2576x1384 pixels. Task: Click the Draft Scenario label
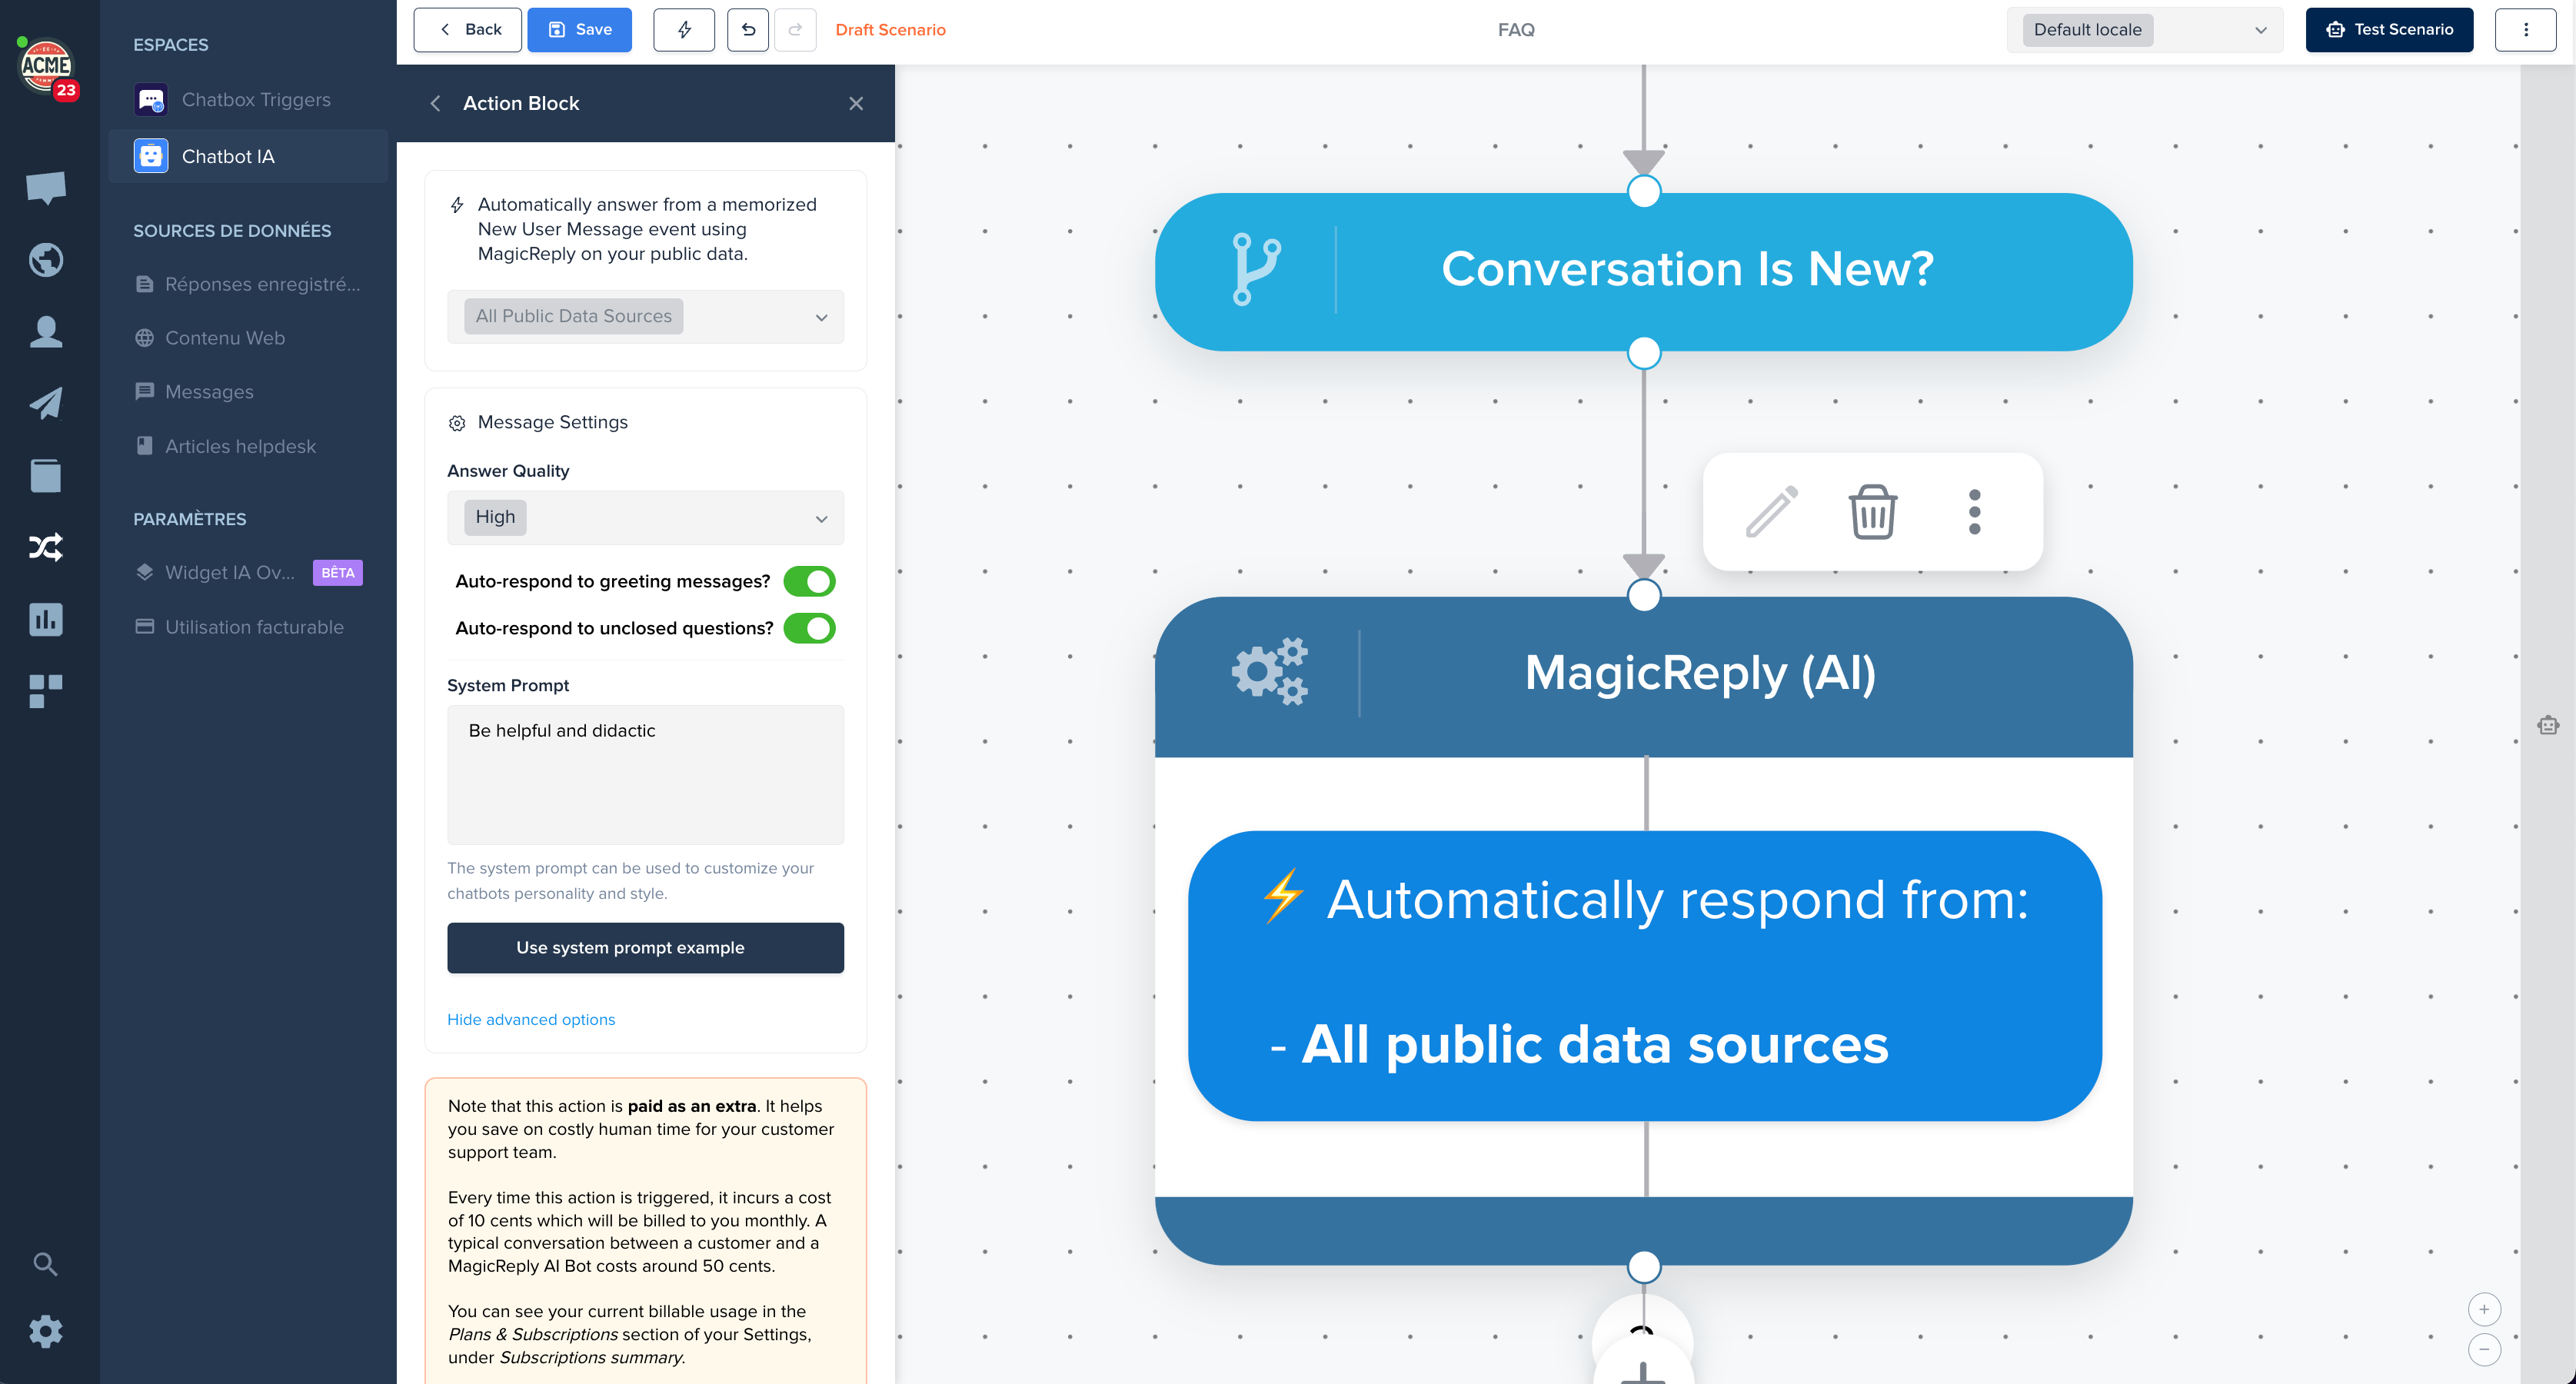890,30
